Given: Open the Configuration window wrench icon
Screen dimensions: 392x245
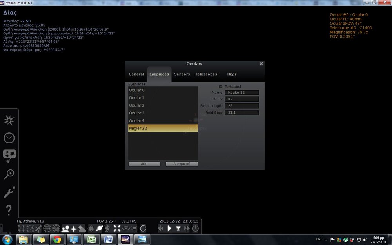Looking at the screenshot, I should (x=9, y=192).
